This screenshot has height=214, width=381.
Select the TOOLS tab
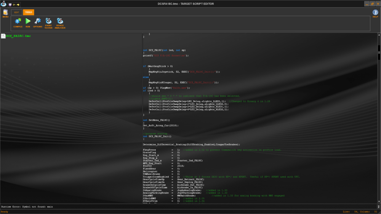[29, 12]
